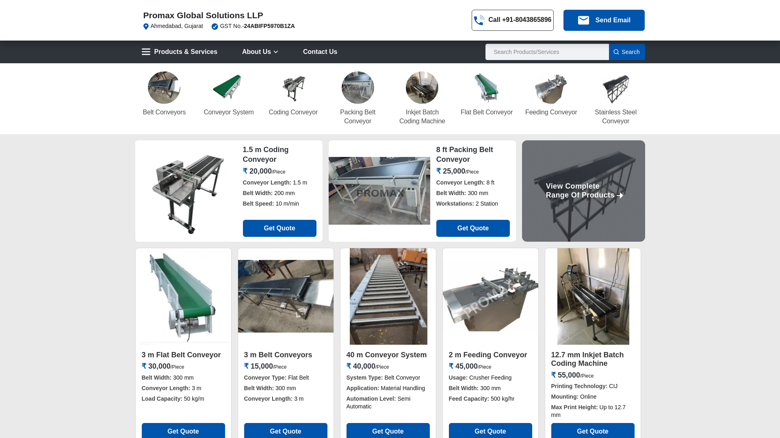Click the location pin icon near Ahmedabad
780x438 pixels.
pyautogui.click(x=146, y=26)
